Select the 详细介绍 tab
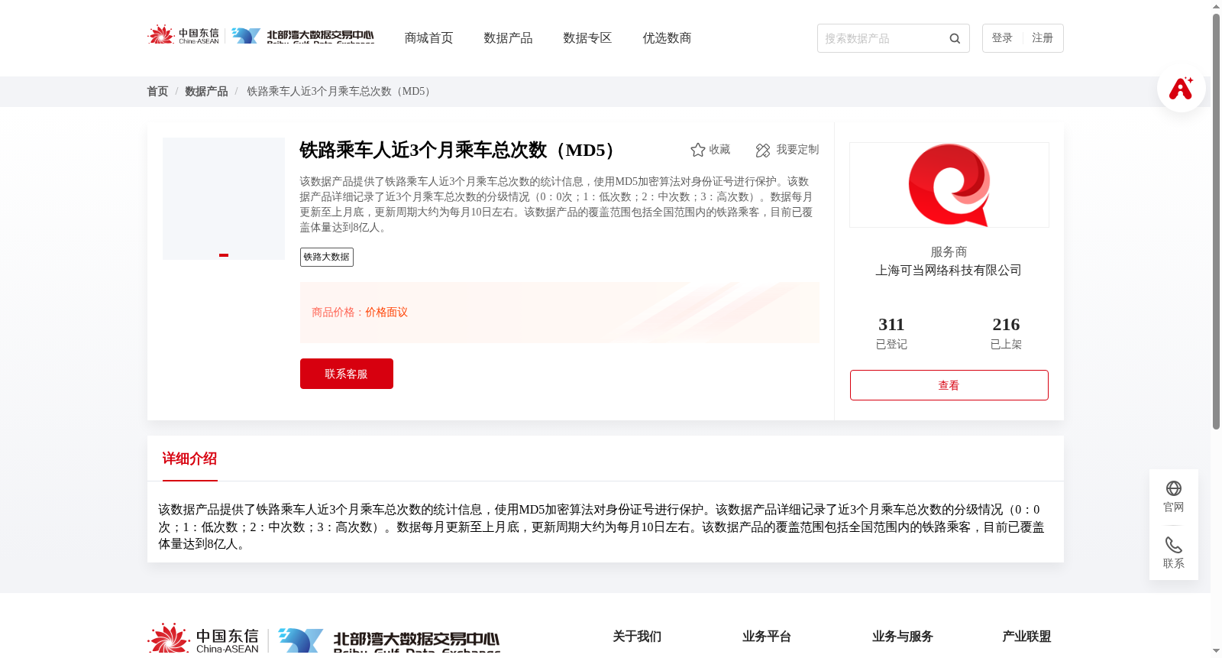 (x=189, y=459)
